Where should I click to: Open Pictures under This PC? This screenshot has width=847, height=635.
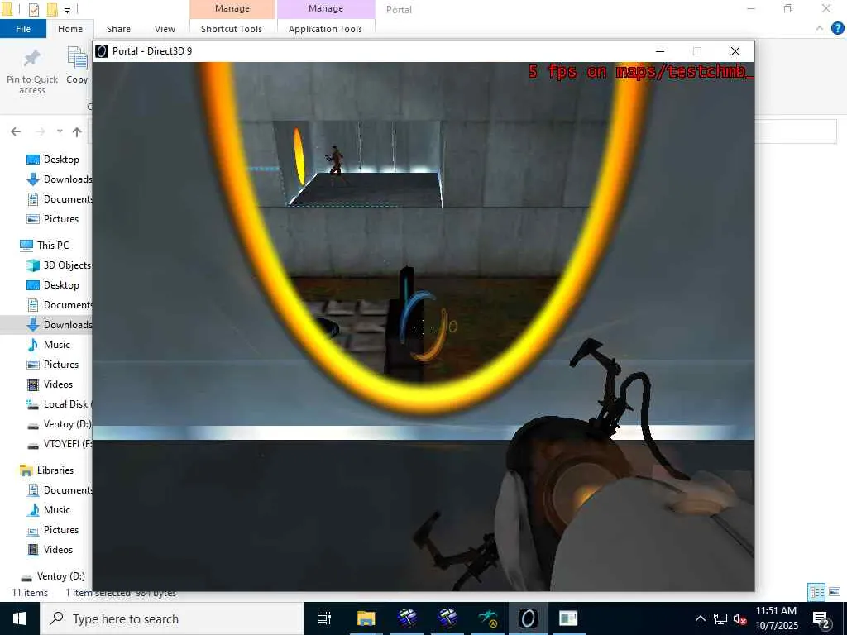(60, 365)
